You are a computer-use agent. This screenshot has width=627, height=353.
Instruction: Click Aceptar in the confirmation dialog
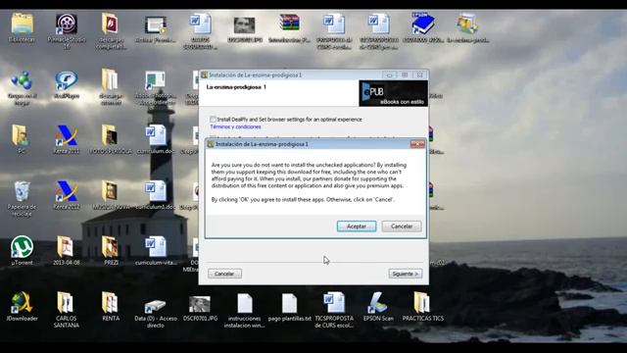(357, 227)
